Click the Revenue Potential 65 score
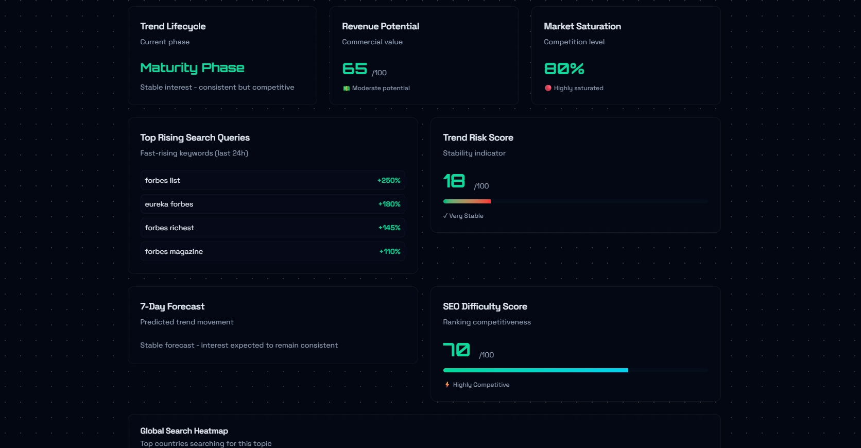Screen dimensions: 861x448 (x=355, y=68)
